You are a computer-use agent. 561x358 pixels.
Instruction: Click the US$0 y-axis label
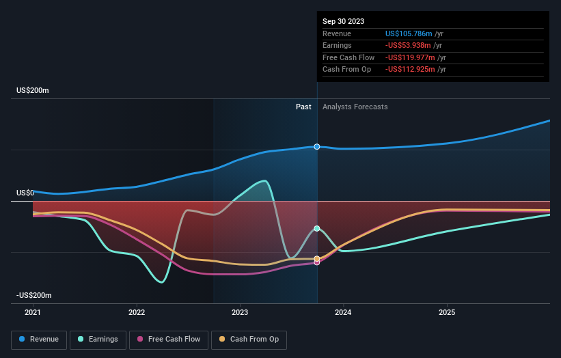[25, 193]
